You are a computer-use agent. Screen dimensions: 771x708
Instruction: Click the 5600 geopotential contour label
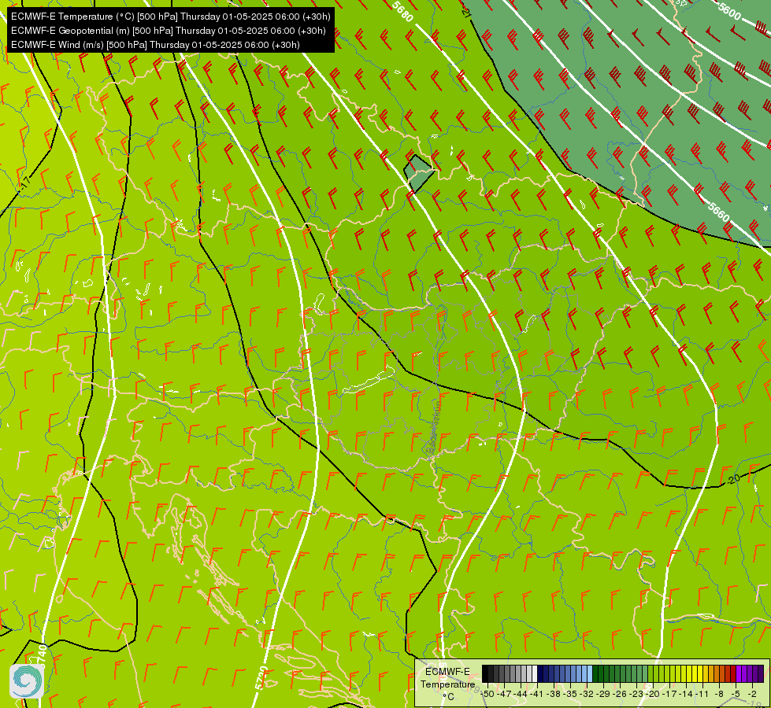(729, 11)
